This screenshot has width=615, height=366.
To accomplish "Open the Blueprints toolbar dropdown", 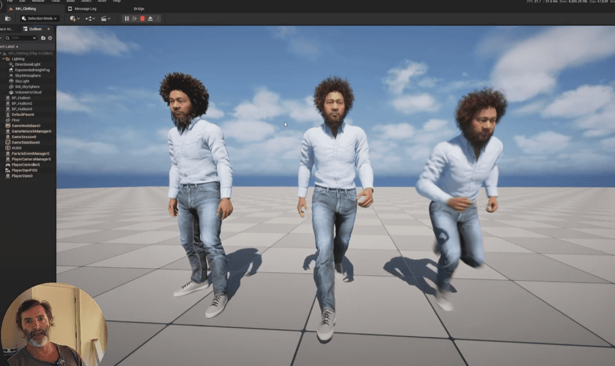I will 90,18.
